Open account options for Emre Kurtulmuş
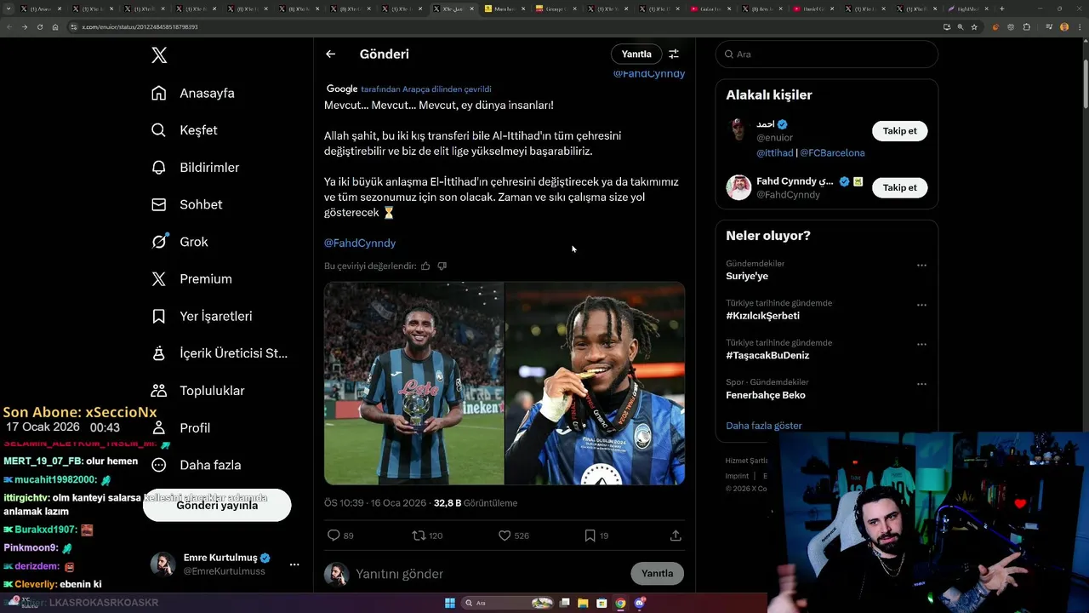The image size is (1089, 613). pos(294,564)
